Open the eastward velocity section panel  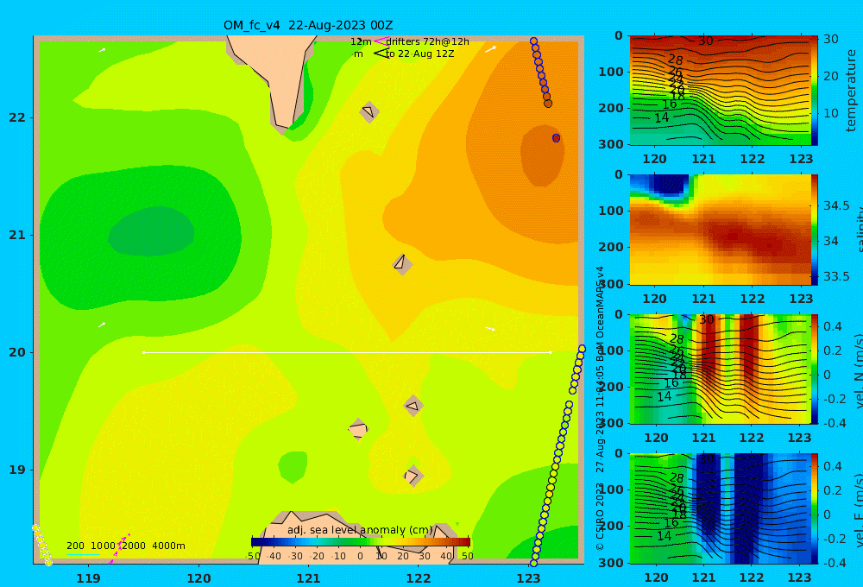(x=720, y=508)
